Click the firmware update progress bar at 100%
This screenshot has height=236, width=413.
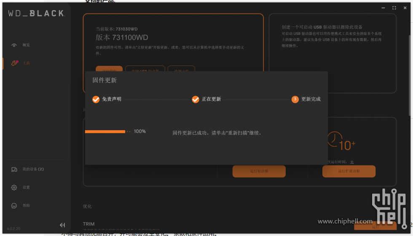coord(105,131)
